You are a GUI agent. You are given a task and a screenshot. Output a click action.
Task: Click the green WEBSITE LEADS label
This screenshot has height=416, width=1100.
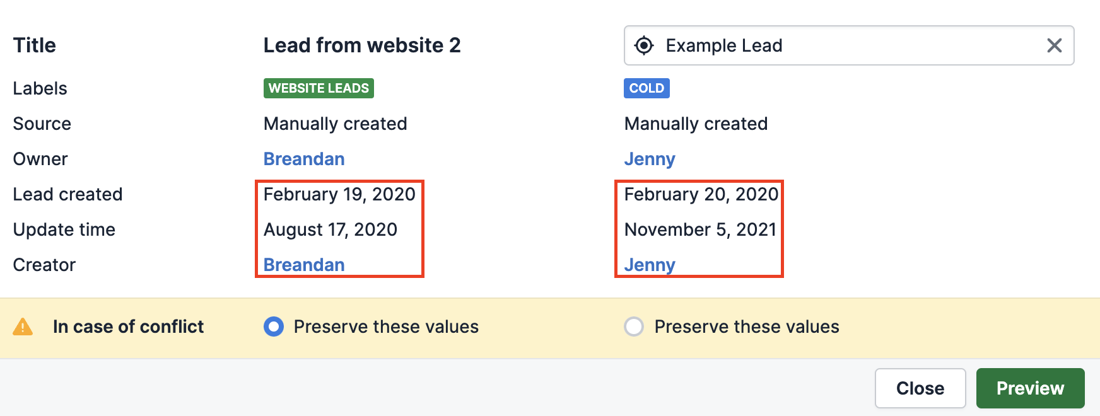pos(319,88)
